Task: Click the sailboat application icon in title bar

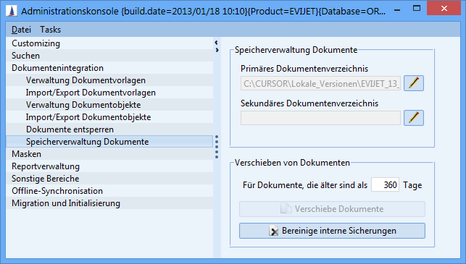Action: tap(12, 11)
